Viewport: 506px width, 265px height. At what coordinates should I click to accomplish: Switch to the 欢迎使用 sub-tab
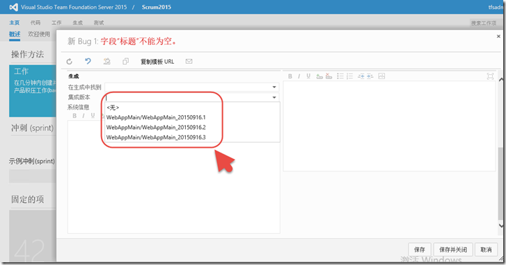coord(39,34)
